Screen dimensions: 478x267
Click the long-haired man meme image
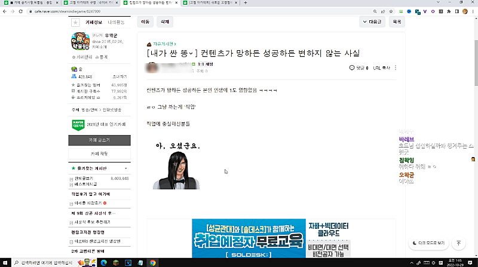click(x=177, y=165)
